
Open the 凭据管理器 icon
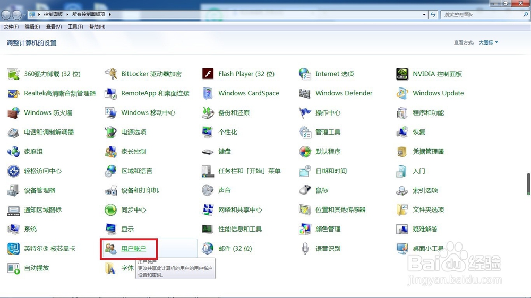pyautogui.click(x=402, y=152)
